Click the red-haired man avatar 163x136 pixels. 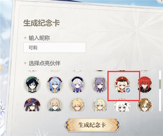145,85
